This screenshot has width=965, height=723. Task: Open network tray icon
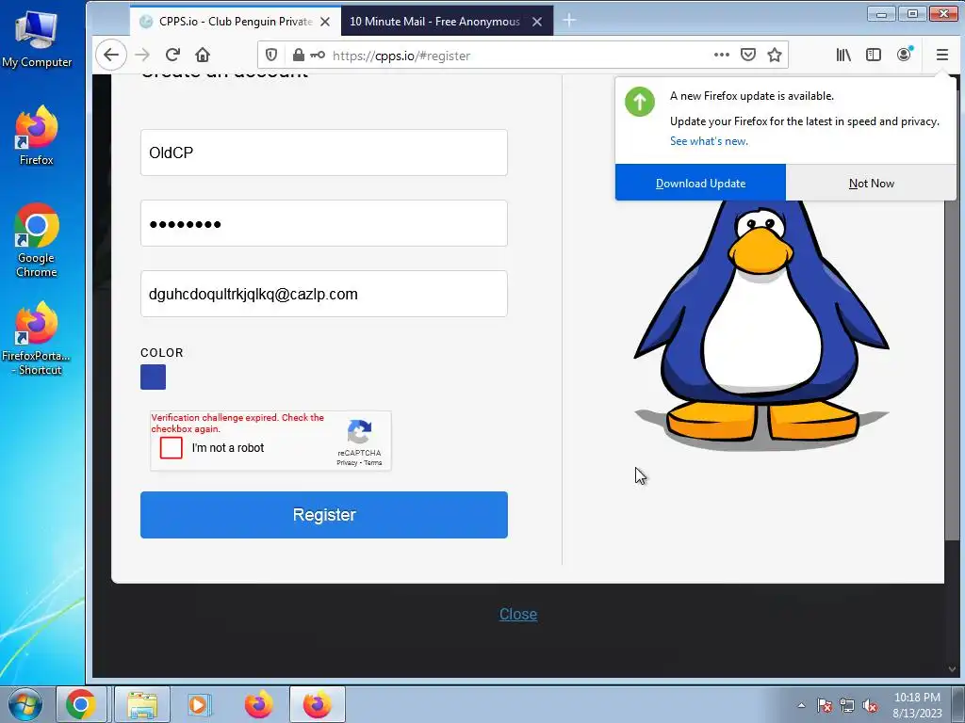[x=847, y=705]
